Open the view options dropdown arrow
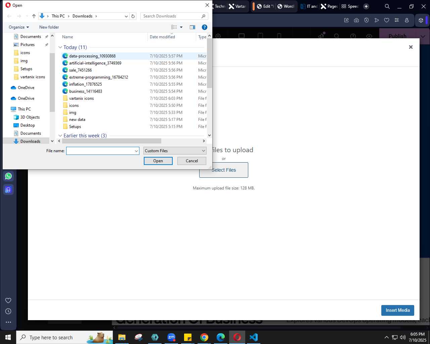The image size is (430, 344). point(181,27)
